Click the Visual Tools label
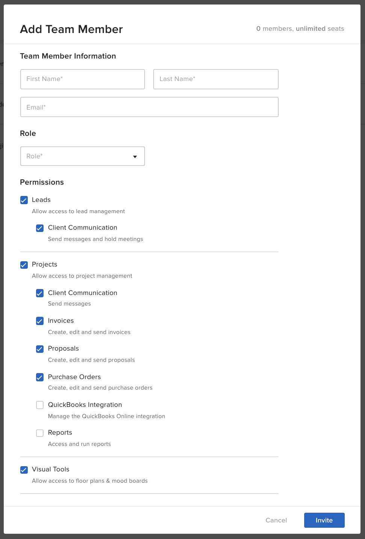365x539 pixels. [x=51, y=469]
